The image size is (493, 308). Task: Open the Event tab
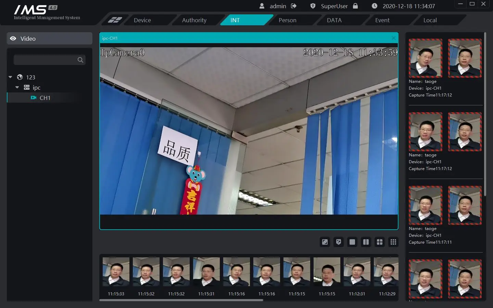[x=382, y=20]
